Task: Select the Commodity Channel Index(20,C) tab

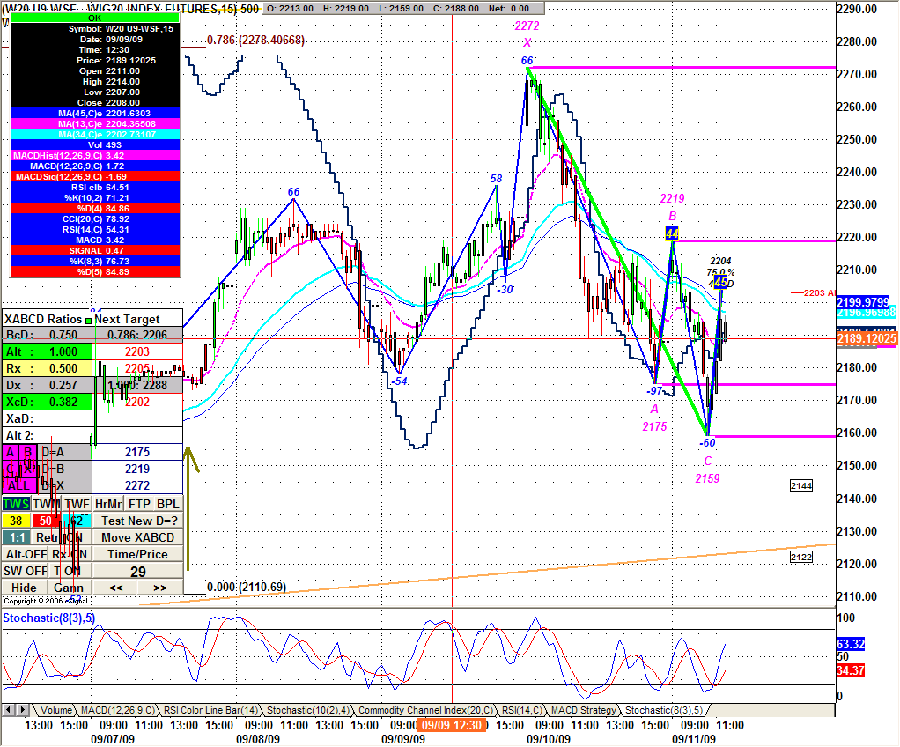Action: pos(425,710)
